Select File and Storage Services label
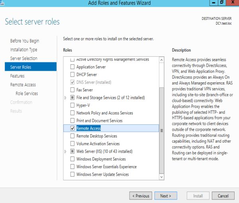The width and height of the screenshot is (239, 203). click(110, 97)
